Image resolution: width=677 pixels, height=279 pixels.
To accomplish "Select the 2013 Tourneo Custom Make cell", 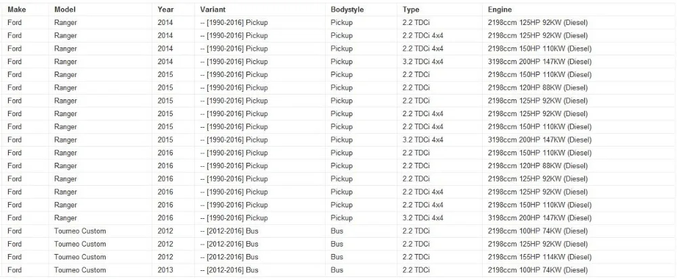I will tap(26, 270).
